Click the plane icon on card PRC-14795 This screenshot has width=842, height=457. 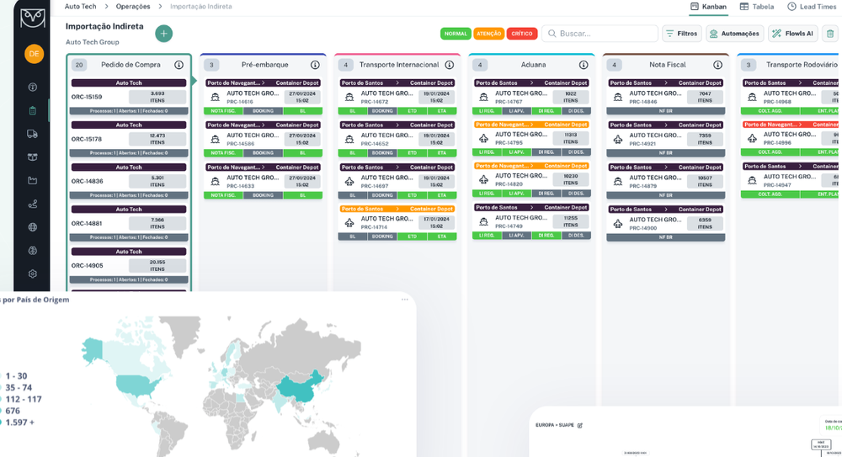(x=484, y=139)
